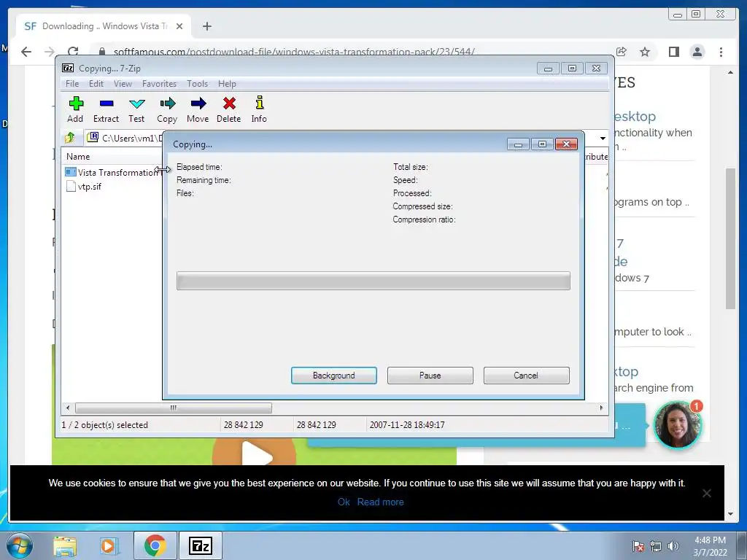The image size is (747, 560).
Task: Click the 2007-11-28 18:49:17 status entry
Action: click(x=407, y=425)
